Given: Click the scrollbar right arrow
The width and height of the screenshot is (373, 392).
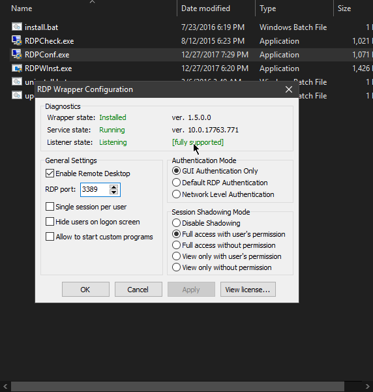Looking at the screenshot, I should coord(368,387).
